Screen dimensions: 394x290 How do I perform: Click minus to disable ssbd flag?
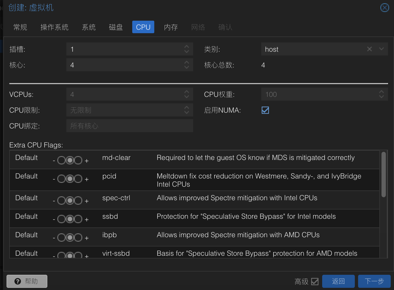(54, 220)
